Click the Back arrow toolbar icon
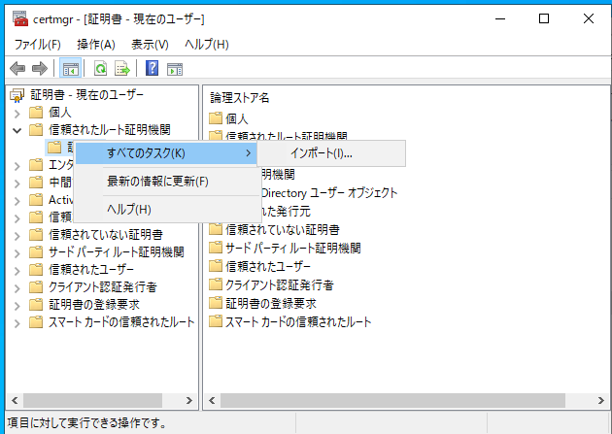 tap(17, 69)
